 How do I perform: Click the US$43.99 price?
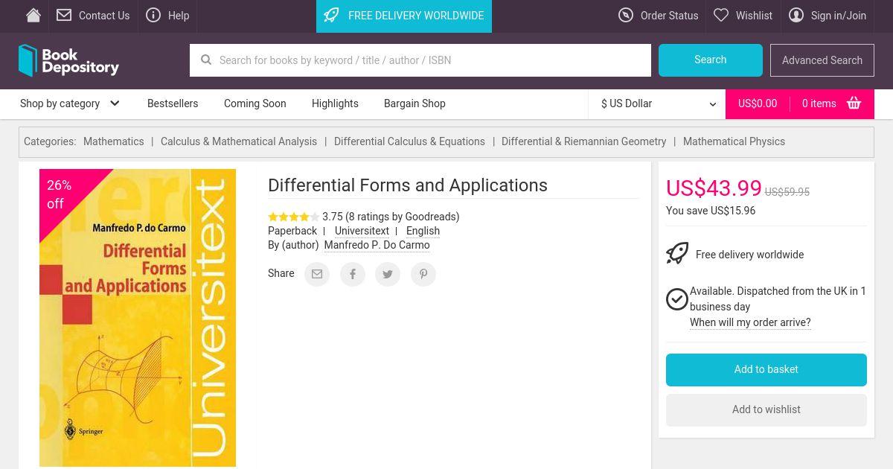pos(714,188)
